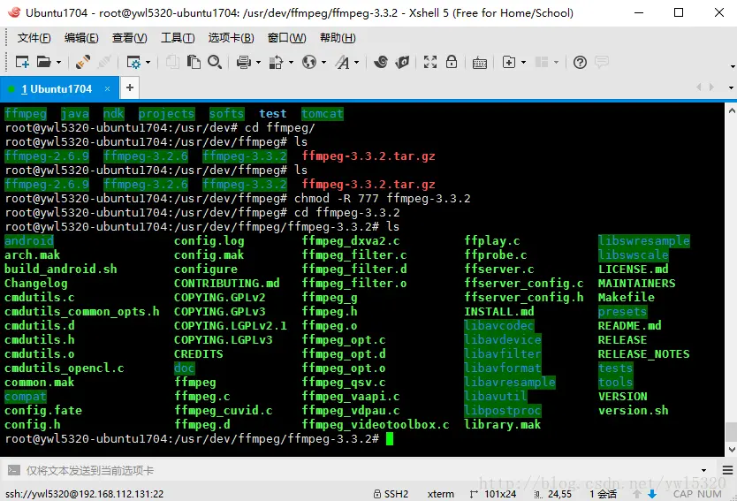Open the compose bar hamburger menu
This screenshot has width=737, height=501.
pyautogui.click(x=727, y=470)
